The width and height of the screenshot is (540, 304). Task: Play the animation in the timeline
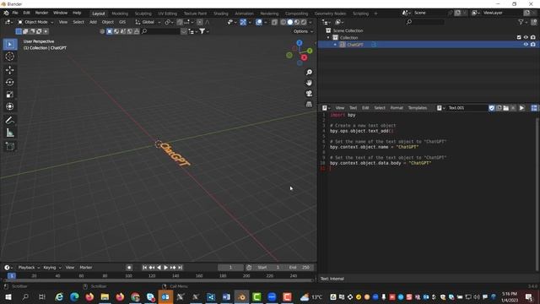165,268
